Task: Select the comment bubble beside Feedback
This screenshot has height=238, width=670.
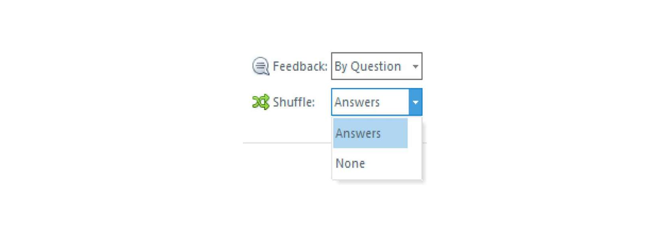Action: [261, 66]
